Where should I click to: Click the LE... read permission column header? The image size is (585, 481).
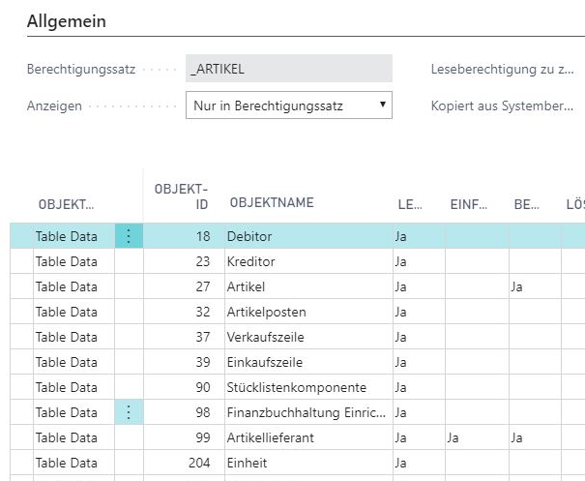410,204
